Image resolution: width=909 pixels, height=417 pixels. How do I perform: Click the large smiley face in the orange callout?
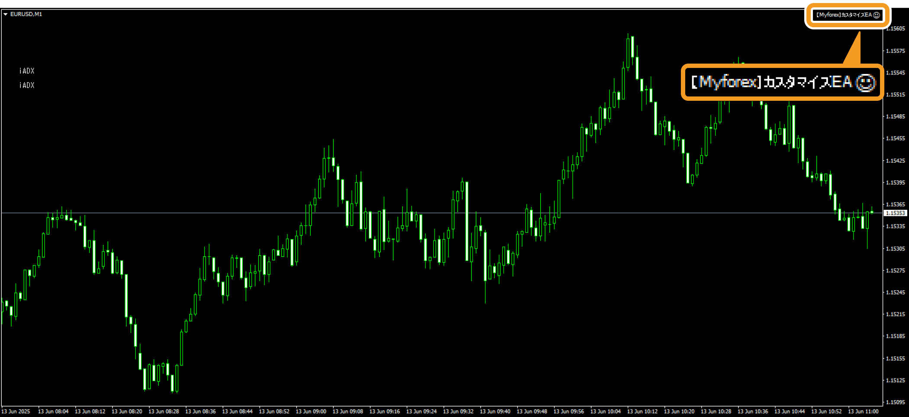pos(866,82)
